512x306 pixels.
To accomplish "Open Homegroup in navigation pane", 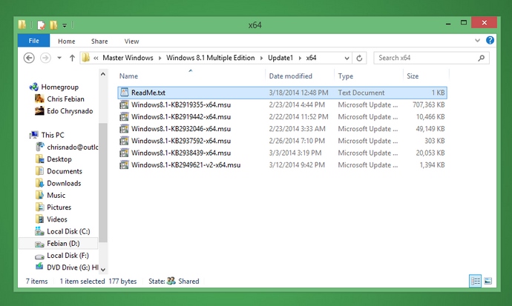I will click(x=60, y=87).
